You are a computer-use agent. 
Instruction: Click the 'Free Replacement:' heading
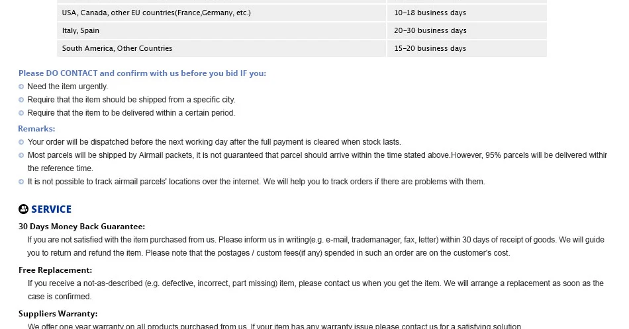click(56, 270)
